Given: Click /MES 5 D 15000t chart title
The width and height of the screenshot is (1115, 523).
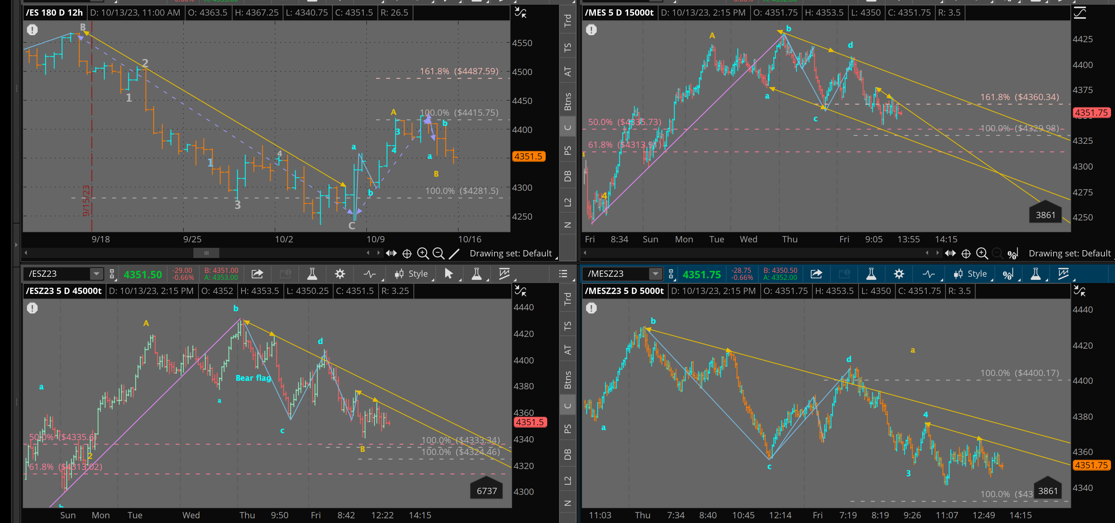Looking at the screenshot, I should (x=619, y=13).
